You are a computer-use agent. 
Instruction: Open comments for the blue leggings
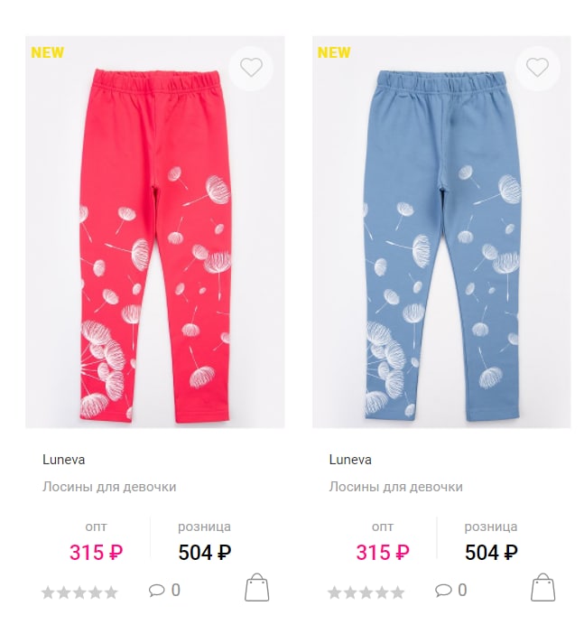[450, 591]
